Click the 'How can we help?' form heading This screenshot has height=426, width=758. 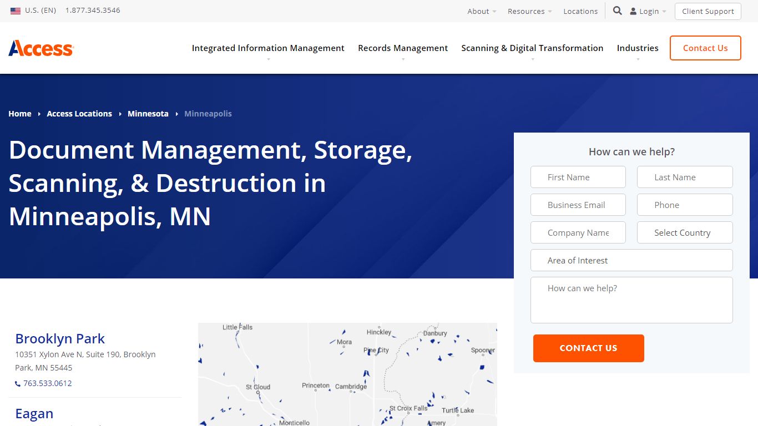pos(631,152)
